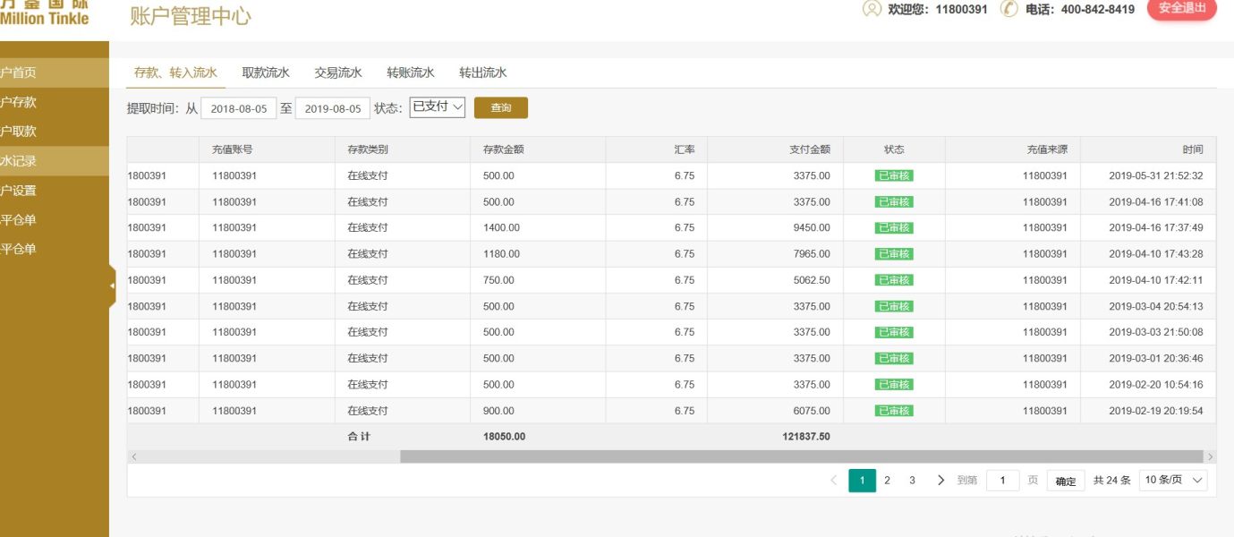
Task: Open the 交易流水 tab
Action: (338, 73)
